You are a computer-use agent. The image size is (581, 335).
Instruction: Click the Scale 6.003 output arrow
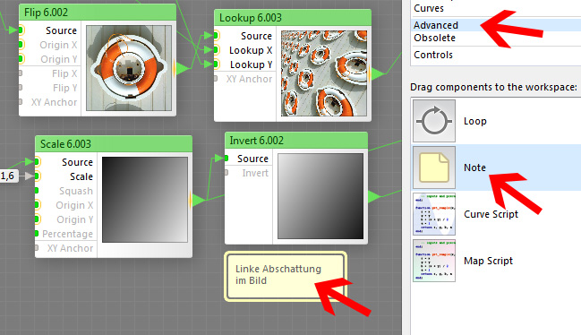[x=198, y=200]
